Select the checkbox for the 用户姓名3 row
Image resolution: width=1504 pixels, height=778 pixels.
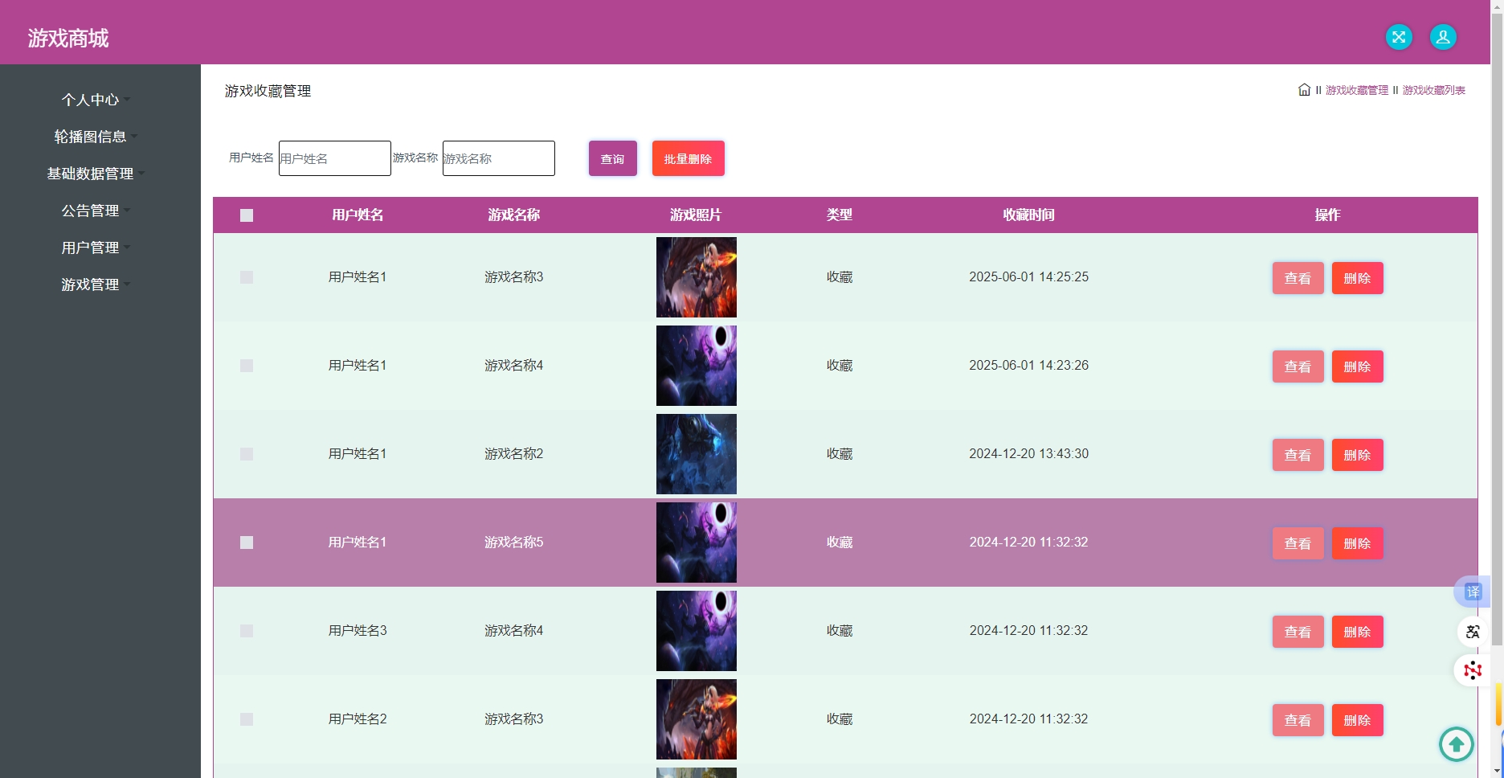coord(247,631)
